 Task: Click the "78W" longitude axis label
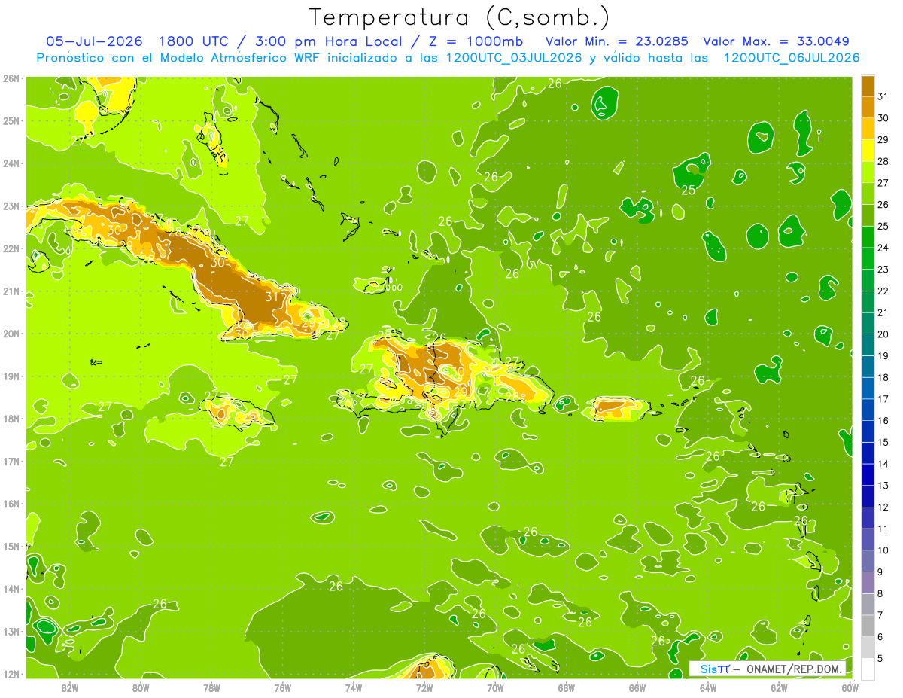tap(211, 687)
